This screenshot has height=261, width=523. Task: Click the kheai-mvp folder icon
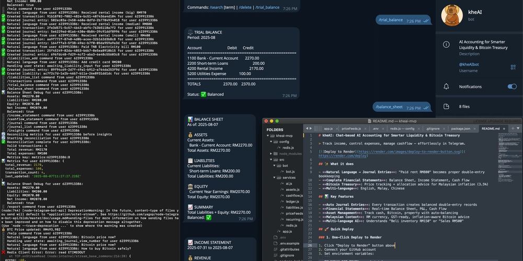pos(272,136)
